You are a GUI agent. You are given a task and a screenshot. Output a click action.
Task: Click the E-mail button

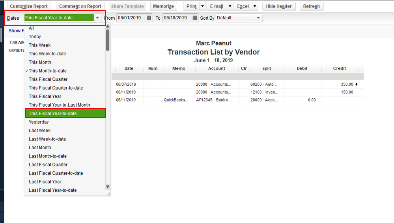click(217, 6)
